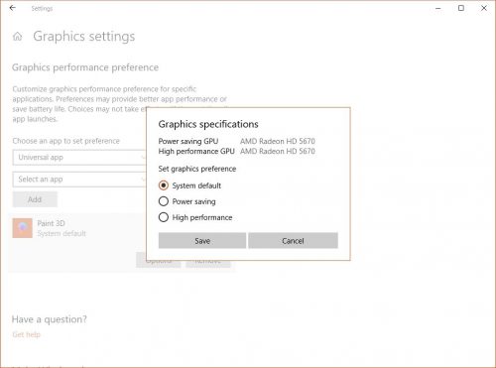
Task: Click the Add button
Action: pos(35,199)
